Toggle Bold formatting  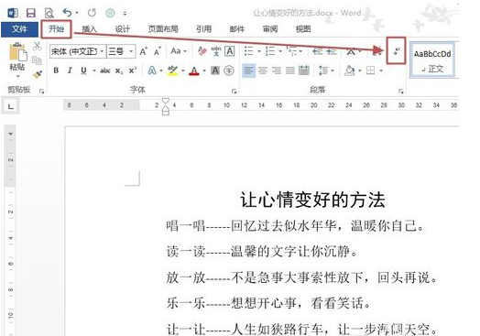click(56, 70)
